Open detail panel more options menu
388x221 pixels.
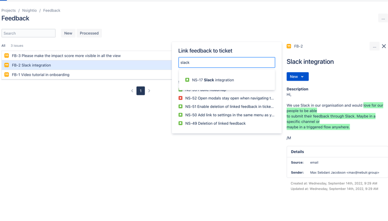pyautogui.click(x=374, y=46)
